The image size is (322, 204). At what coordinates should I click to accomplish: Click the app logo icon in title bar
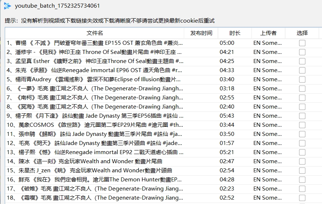tap(7, 6)
